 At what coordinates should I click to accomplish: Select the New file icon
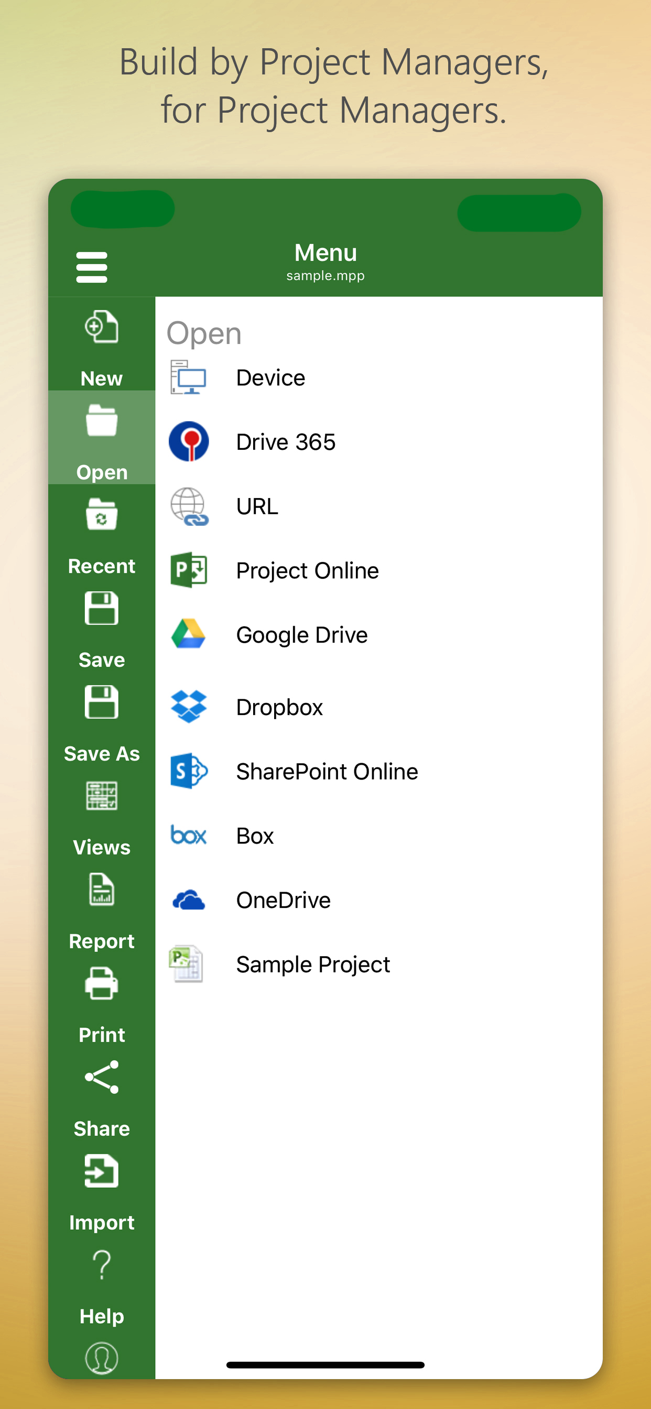pyautogui.click(x=102, y=327)
